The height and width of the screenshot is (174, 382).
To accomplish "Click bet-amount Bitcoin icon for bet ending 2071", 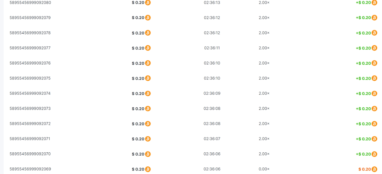I will 148,139.
